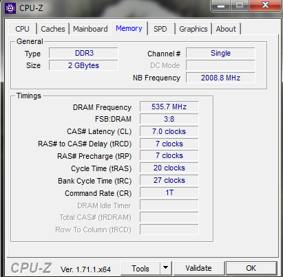Click the tRCD value field next to RAS# to CAS# Delay
This screenshot has width=283, height=277.
tap(169, 144)
